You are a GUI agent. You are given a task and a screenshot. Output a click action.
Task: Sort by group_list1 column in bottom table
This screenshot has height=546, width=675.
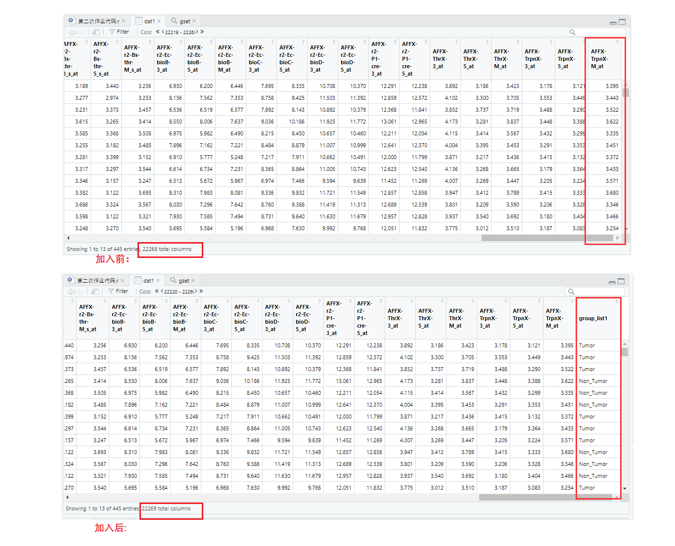tap(616, 301)
